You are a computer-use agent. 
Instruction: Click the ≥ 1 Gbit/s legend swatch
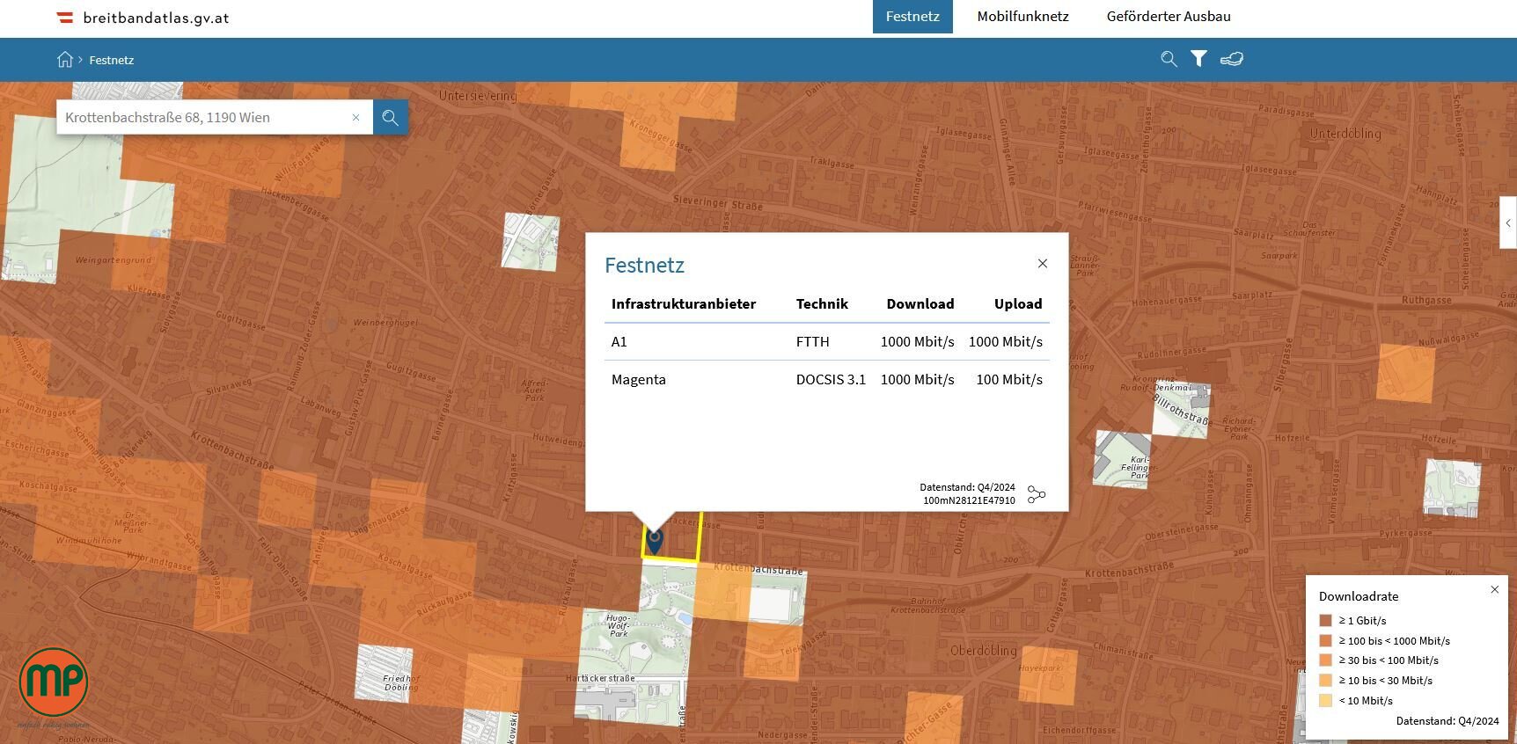1325,620
